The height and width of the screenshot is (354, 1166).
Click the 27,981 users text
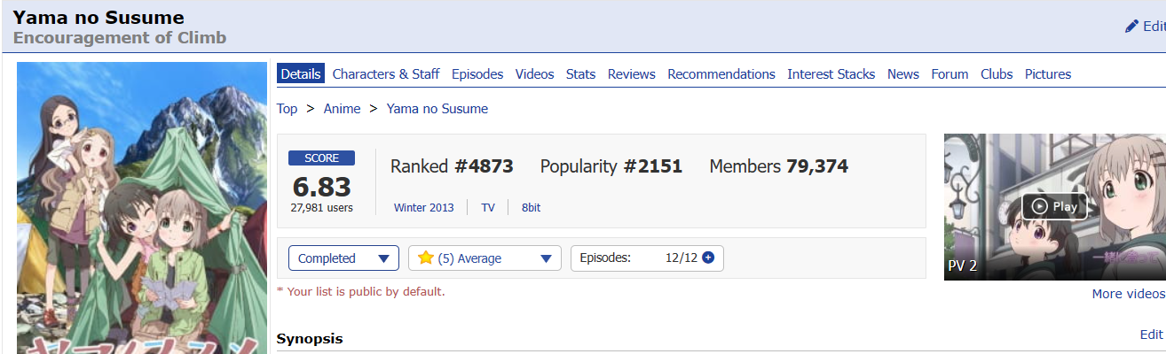321,208
